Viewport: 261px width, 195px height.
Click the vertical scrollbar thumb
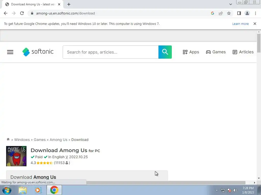(x=258, y=43)
